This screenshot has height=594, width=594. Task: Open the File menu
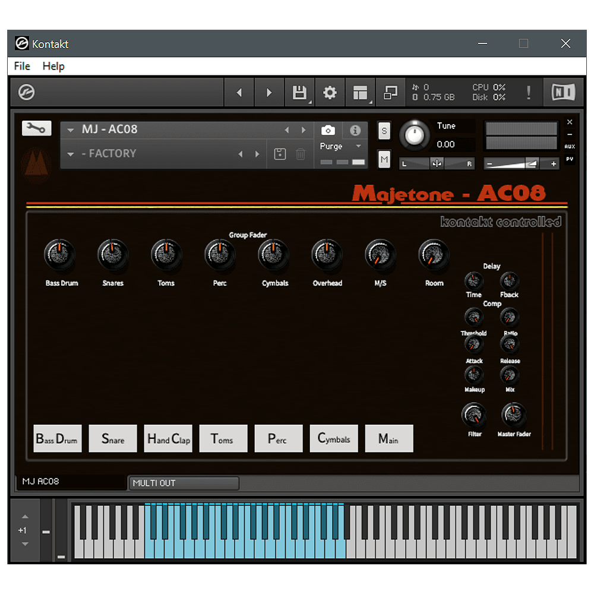coord(22,66)
